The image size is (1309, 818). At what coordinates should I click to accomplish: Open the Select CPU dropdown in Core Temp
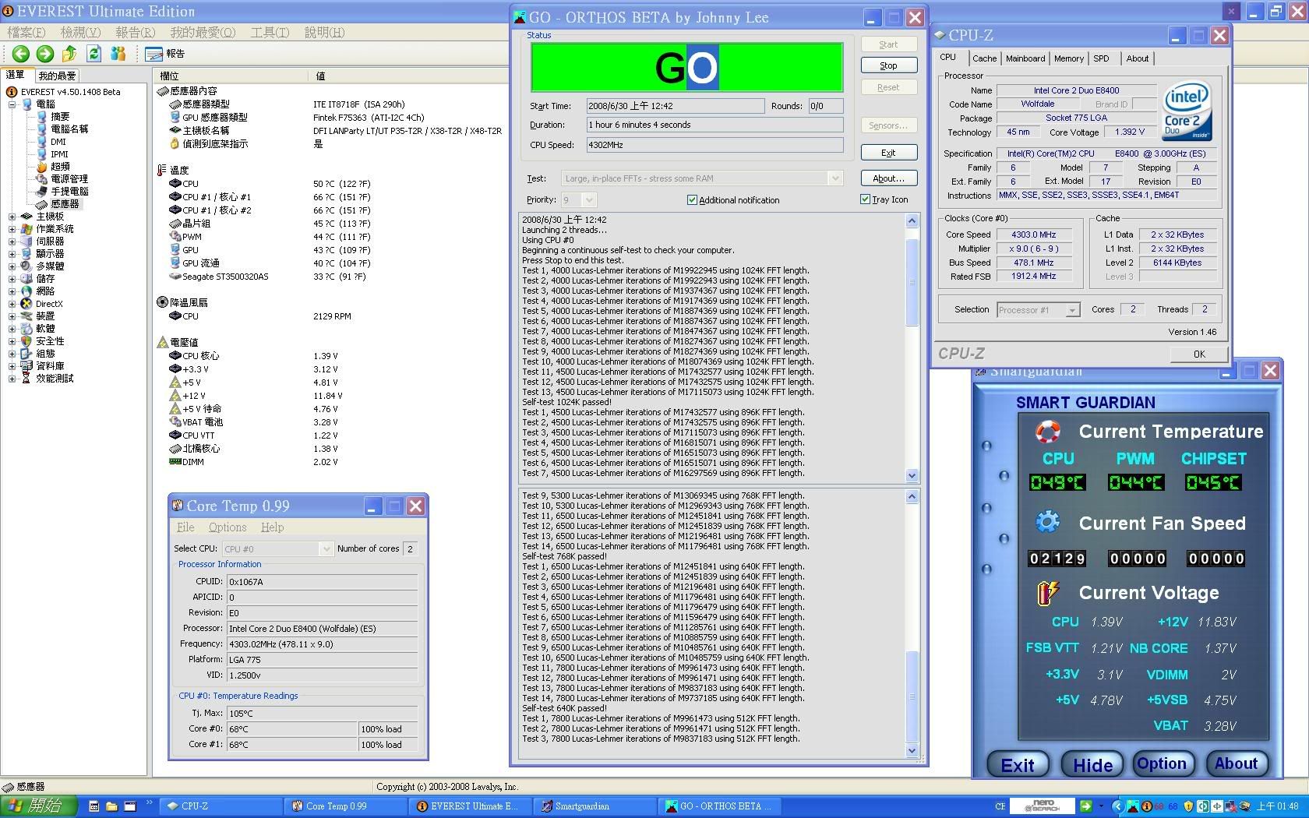pyautogui.click(x=277, y=549)
